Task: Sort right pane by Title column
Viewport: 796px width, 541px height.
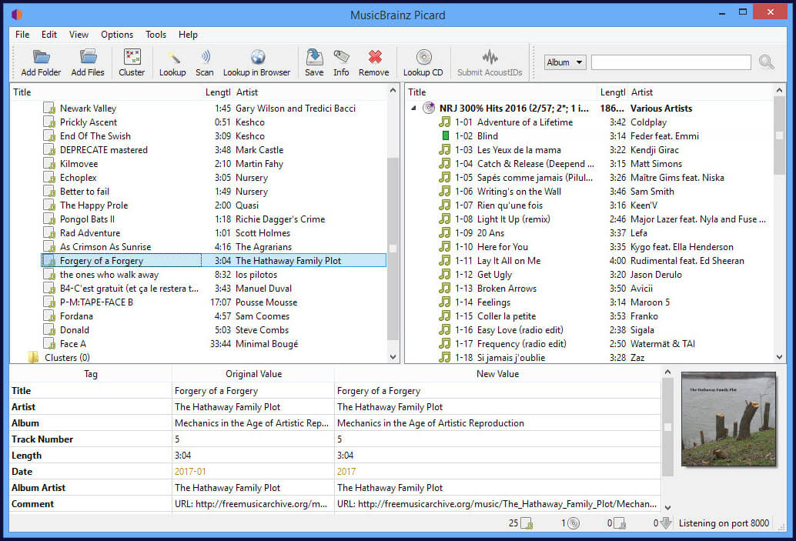Action: (501, 92)
